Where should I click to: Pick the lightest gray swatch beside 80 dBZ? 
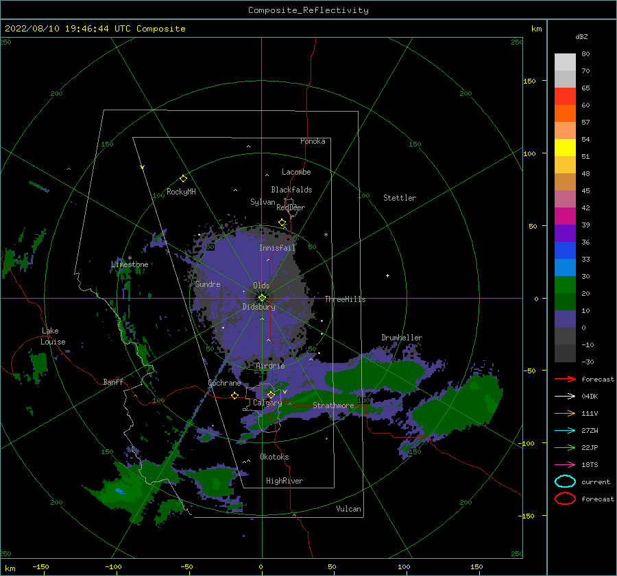pyautogui.click(x=565, y=62)
